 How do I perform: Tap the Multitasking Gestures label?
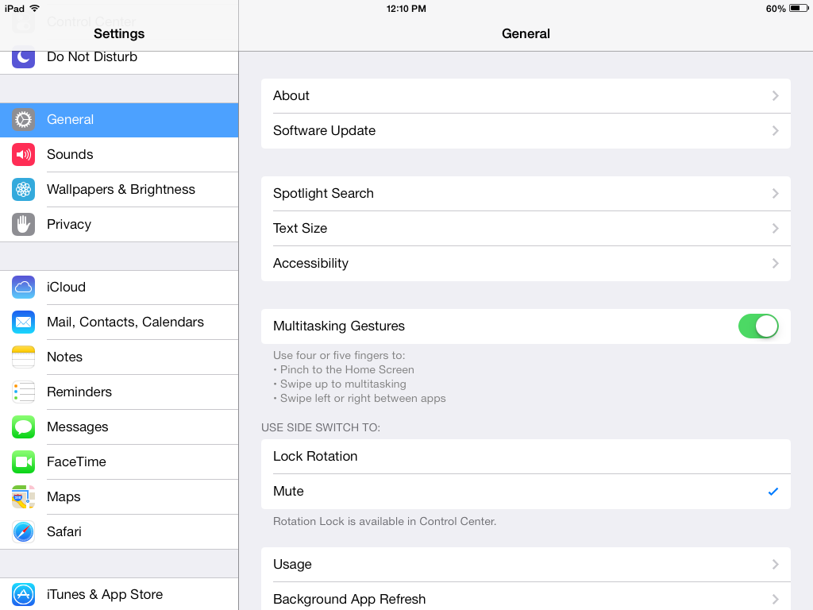click(338, 326)
